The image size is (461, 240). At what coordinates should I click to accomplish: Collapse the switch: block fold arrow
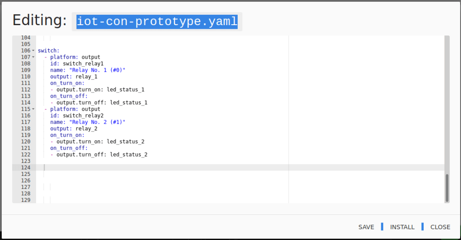(x=33, y=50)
